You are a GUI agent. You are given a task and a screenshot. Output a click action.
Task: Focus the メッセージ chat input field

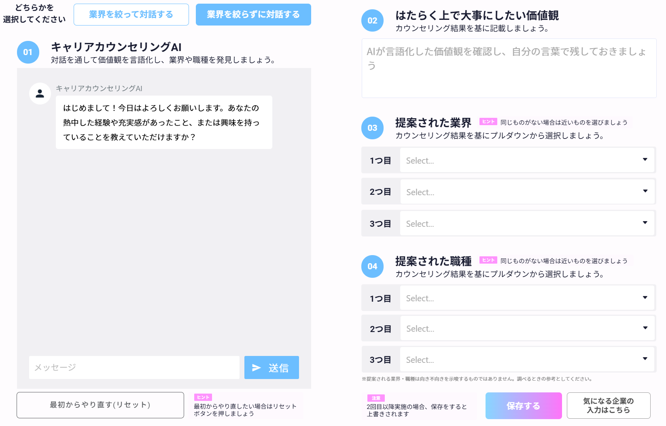coord(134,368)
